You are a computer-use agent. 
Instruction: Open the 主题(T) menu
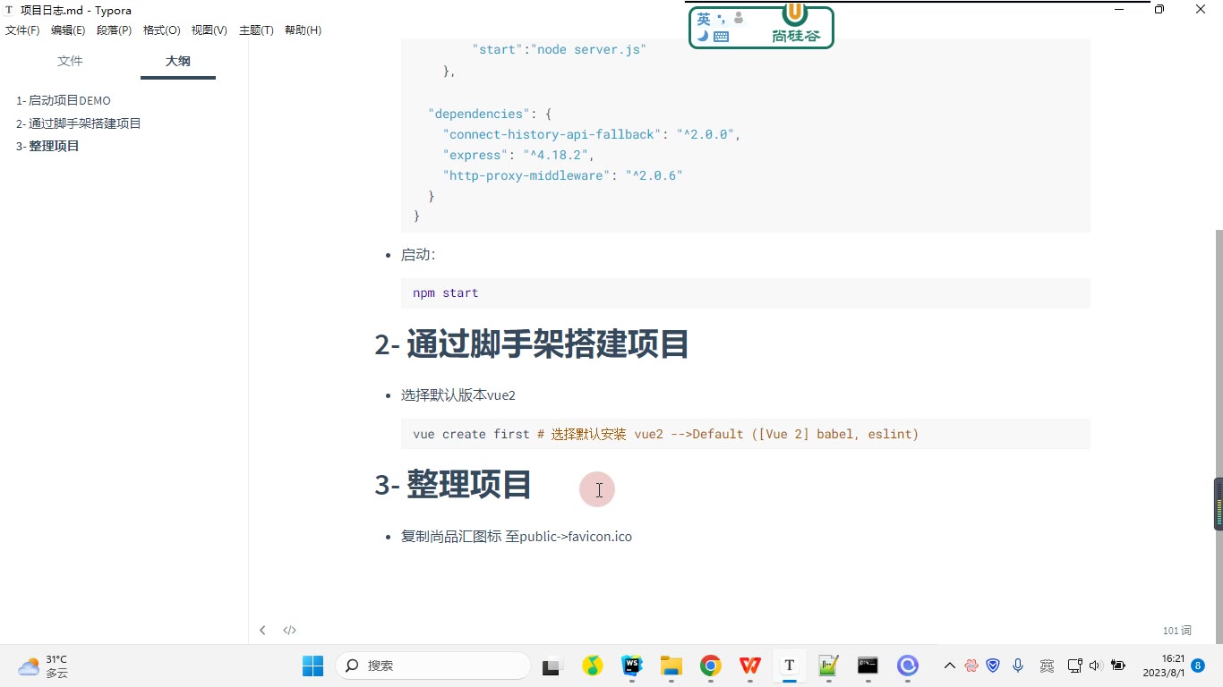pyautogui.click(x=256, y=30)
